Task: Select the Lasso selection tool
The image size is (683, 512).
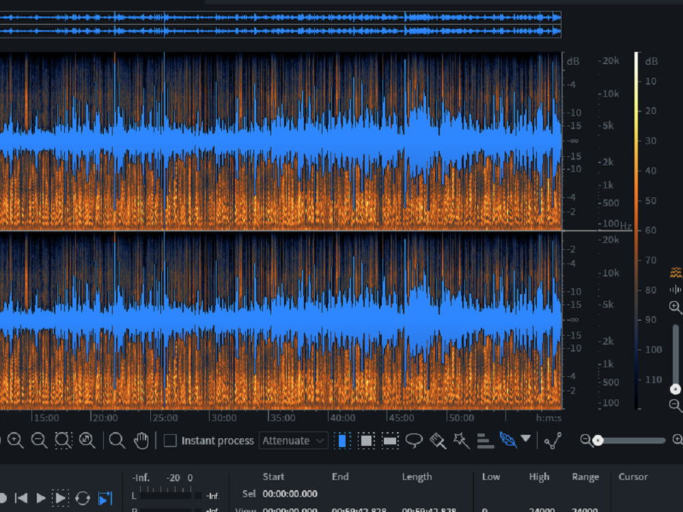Action: (414, 440)
